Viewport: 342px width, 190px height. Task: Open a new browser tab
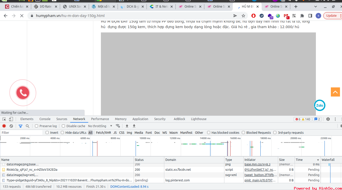[x=296, y=7]
